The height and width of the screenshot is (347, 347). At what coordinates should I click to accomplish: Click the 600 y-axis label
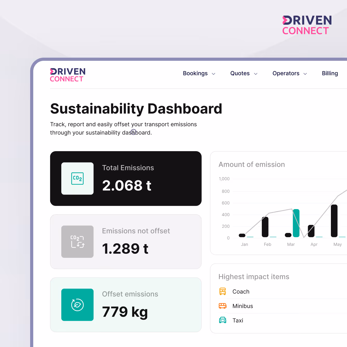coord(226,203)
